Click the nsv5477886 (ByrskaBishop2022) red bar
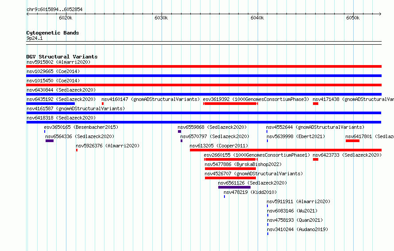This screenshot has height=251, width=394. [x=230, y=169]
